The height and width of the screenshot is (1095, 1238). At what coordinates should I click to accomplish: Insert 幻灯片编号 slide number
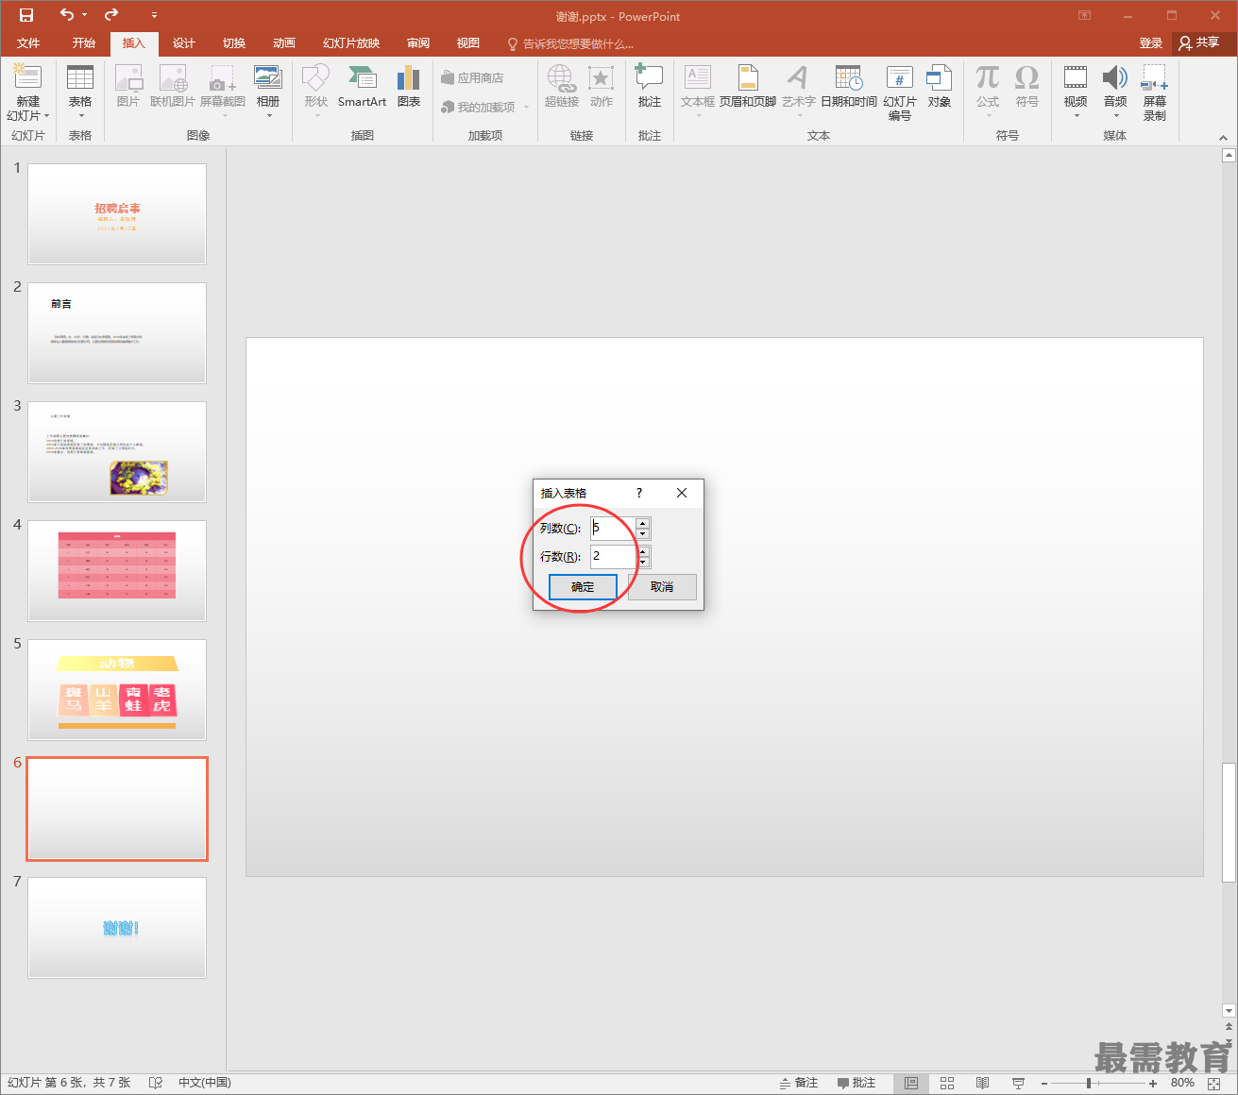[x=900, y=93]
